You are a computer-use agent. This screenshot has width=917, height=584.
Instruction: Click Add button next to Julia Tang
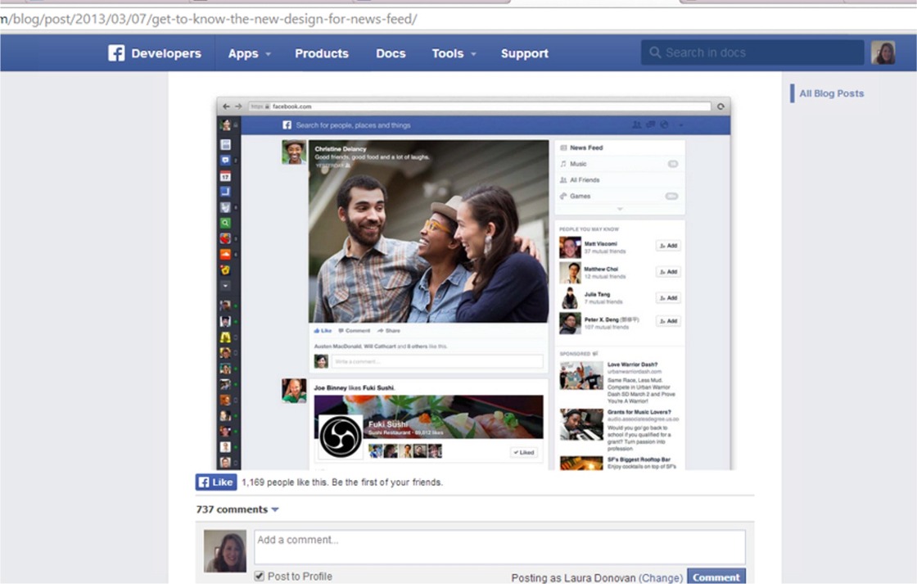tap(668, 298)
